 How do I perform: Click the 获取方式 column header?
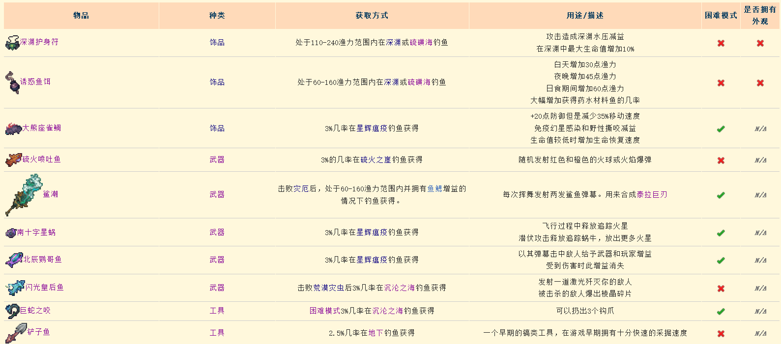coord(372,16)
